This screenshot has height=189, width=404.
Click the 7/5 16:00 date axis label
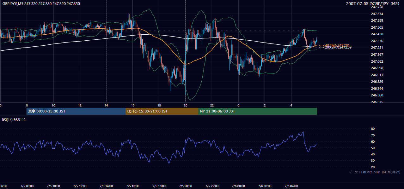[133, 186]
